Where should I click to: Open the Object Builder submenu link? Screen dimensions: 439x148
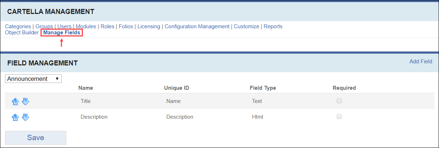[x=22, y=33]
